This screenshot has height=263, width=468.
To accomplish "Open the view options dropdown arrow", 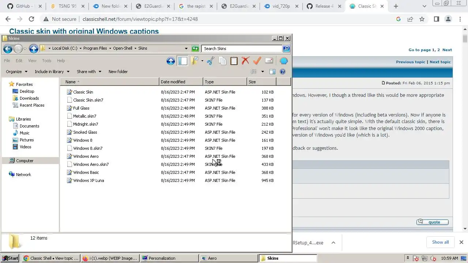I will click(263, 72).
